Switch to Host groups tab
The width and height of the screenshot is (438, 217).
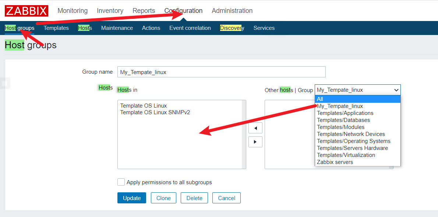click(20, 28)
